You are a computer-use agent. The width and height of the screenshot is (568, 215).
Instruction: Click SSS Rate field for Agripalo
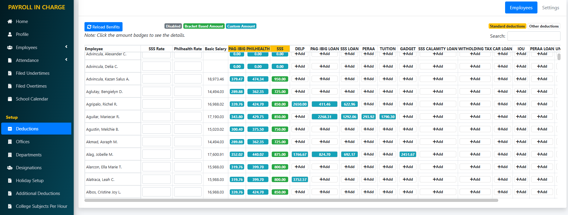156,104
